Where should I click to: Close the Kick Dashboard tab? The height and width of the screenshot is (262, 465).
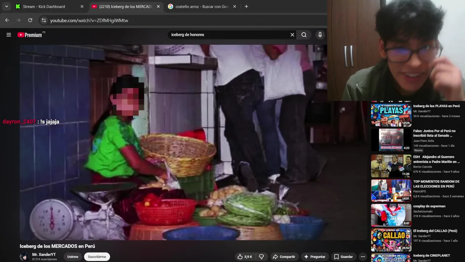82,7
